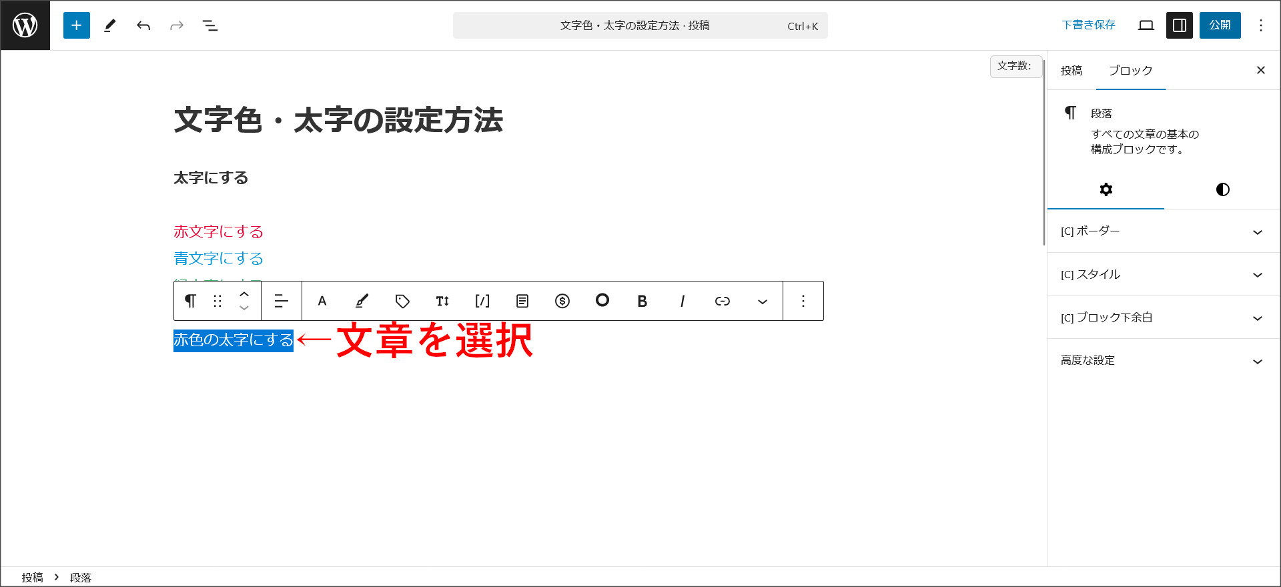Image resolution: width=1281 pixels, height=587 pixels.
Task: Toggle italic formatting
Action: click(x=683, y=301)
